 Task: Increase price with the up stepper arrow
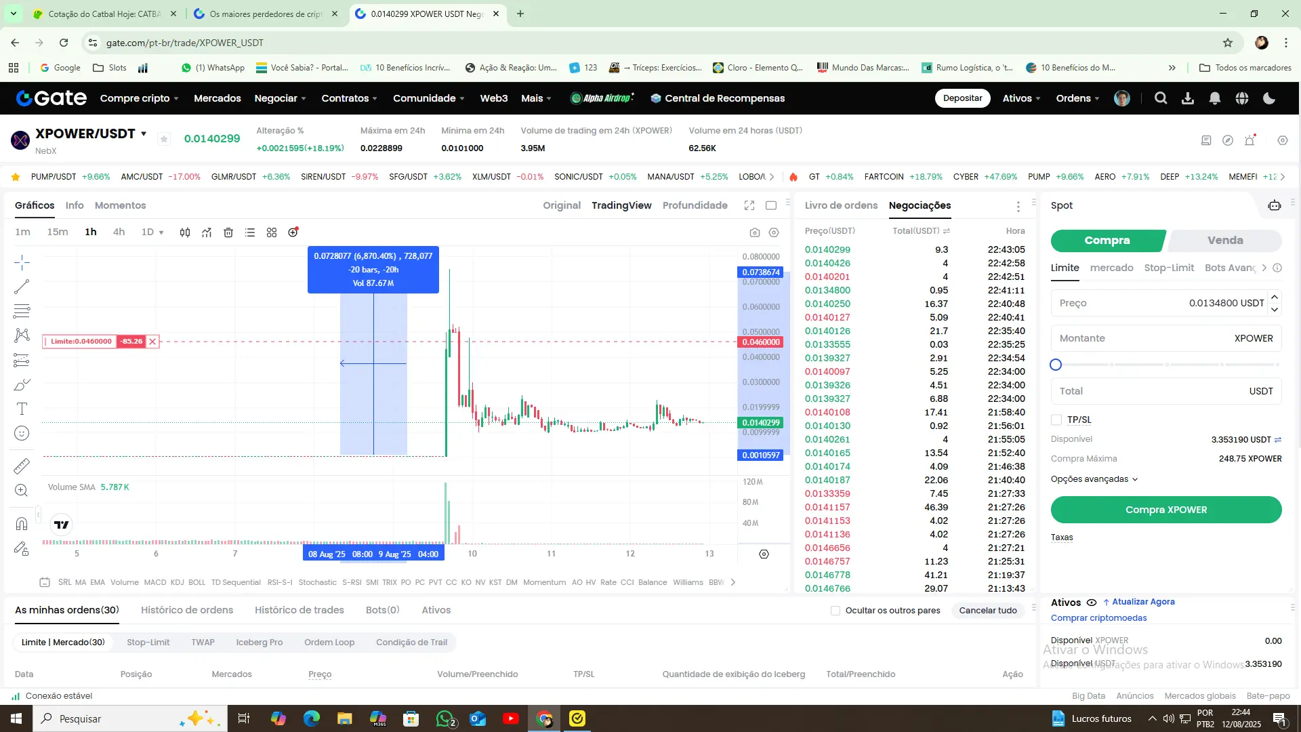(x=1275, y=298)
